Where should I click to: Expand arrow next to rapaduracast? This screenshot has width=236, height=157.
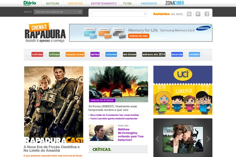tap(87, 54)
